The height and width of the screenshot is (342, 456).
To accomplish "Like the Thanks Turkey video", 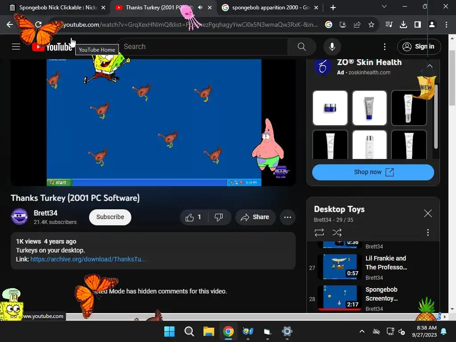I will click(193, 217).
